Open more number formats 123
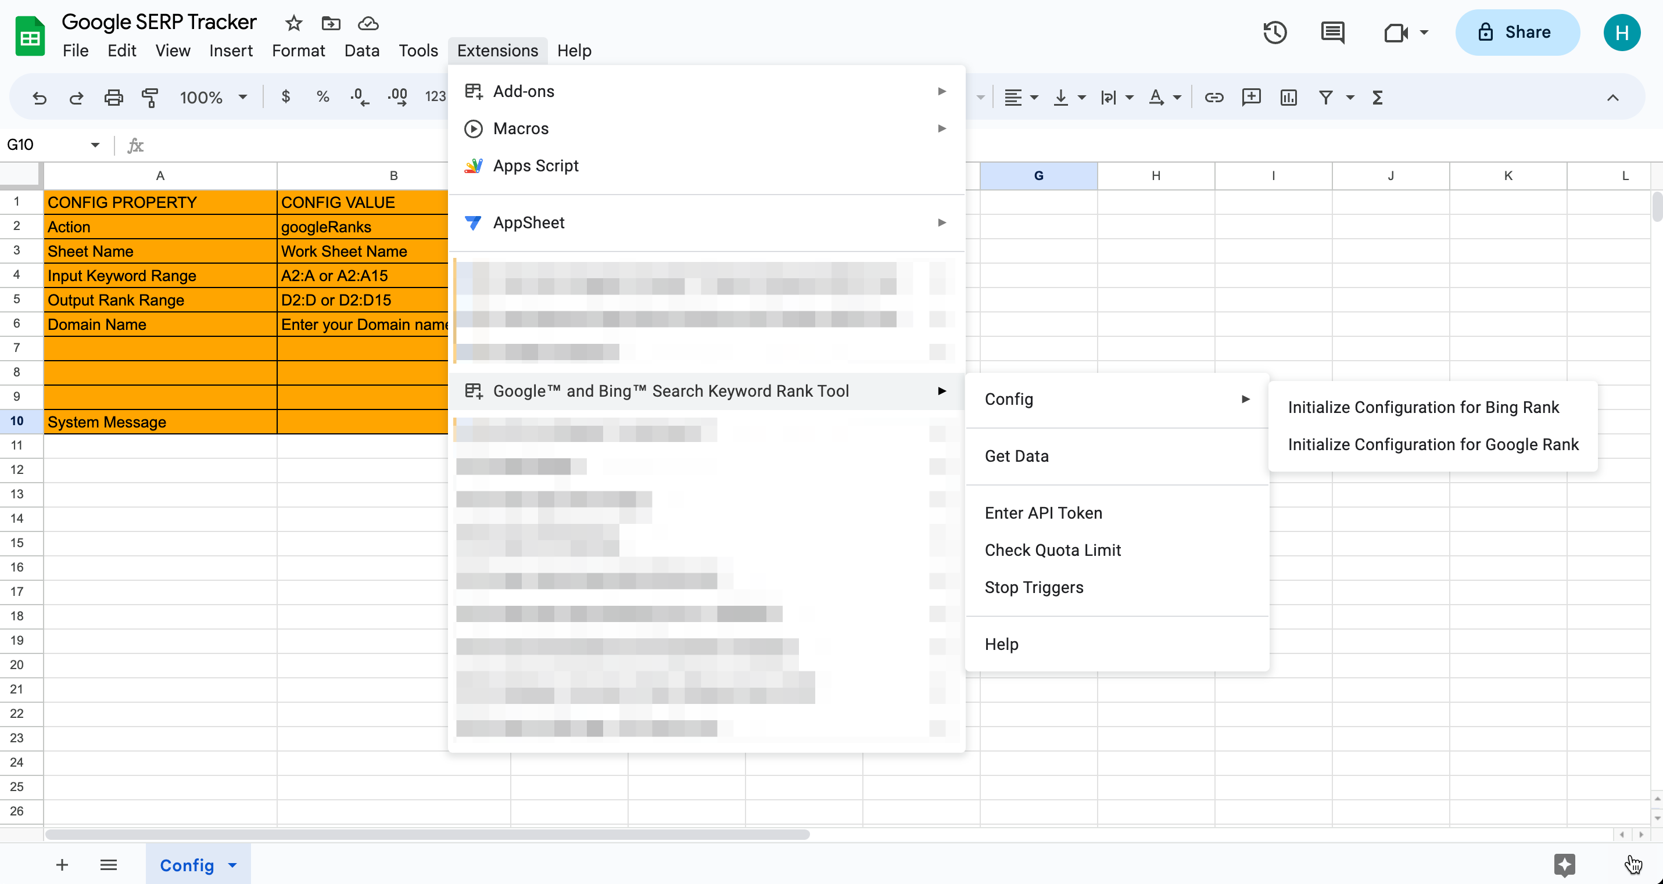This screenshot has height=884, width=1663. click(x=436, y=97)
